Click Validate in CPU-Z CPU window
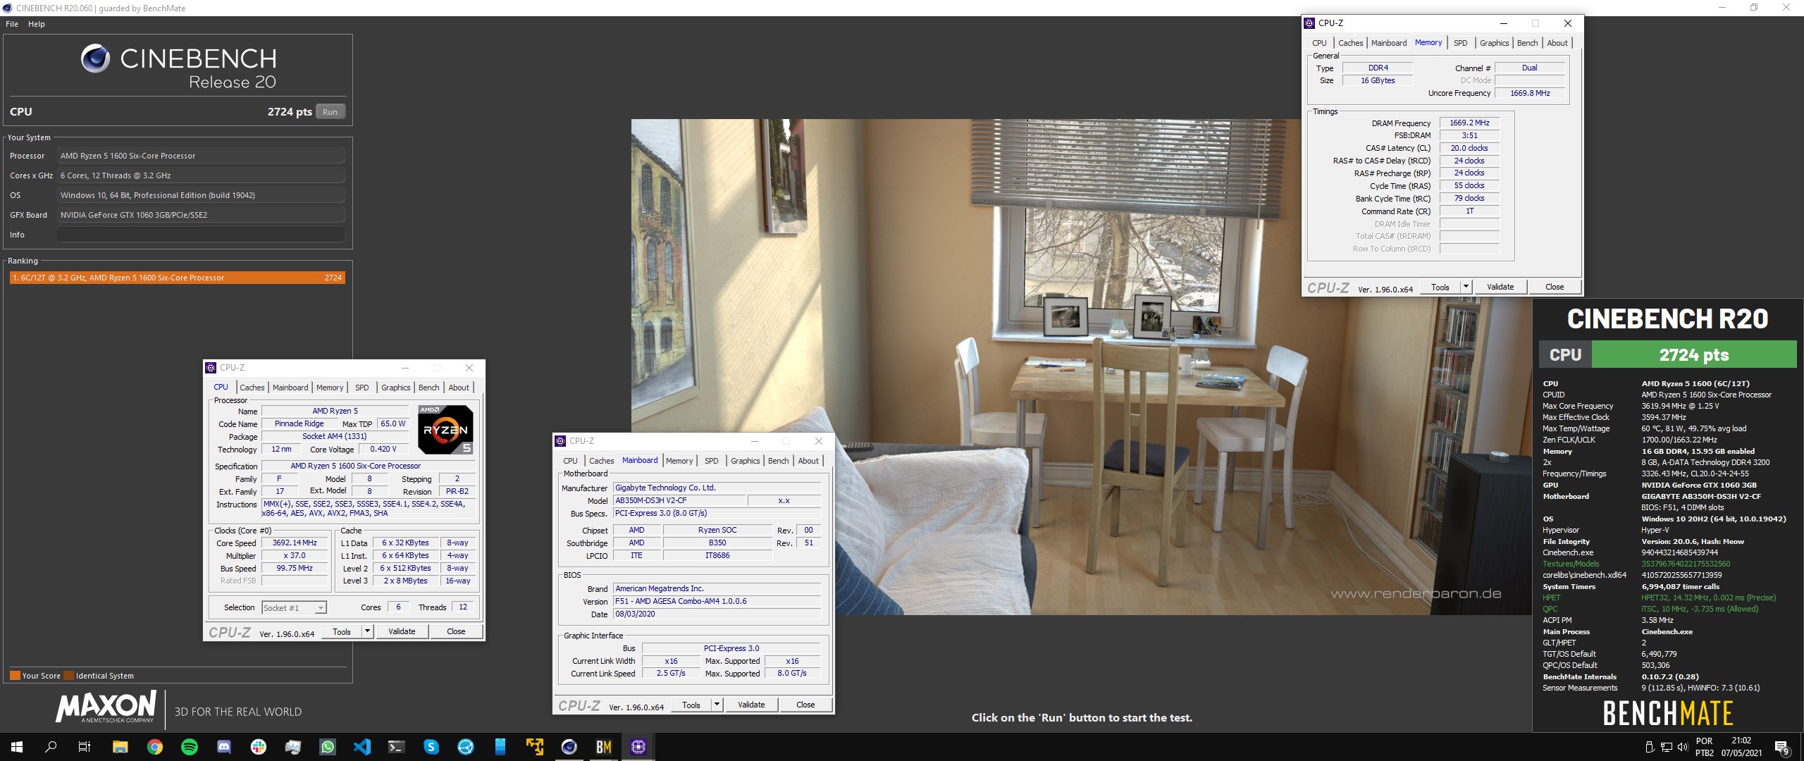 point(402,631)
